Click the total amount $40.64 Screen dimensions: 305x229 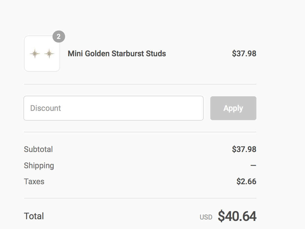click(x=237, y=216)
